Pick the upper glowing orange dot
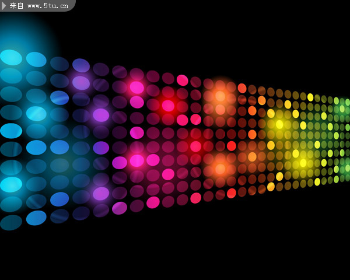Screen dimensions: 350x280 [x=220, y=96]
